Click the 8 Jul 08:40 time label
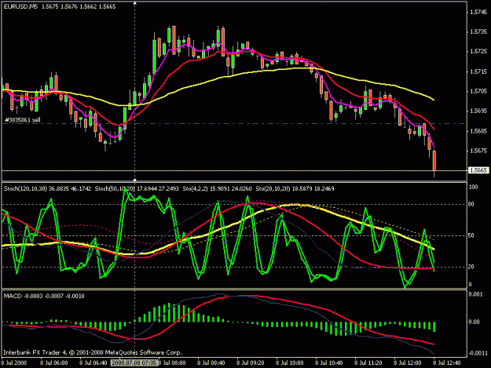The width and height of the screenshot is (491, 368). point(211,363)
